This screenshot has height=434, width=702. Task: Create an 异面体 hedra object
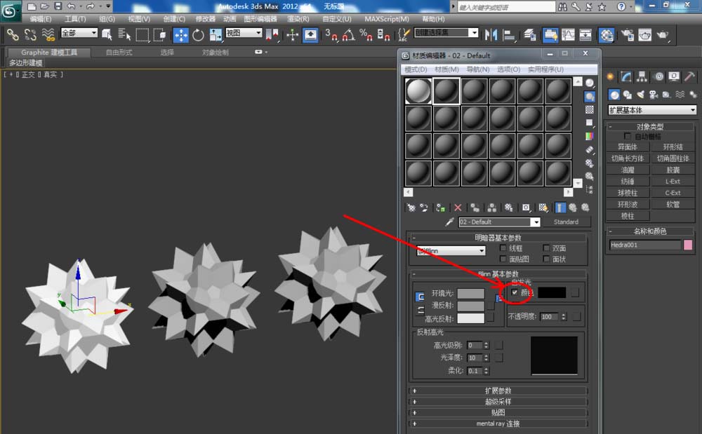coord(628,147)
